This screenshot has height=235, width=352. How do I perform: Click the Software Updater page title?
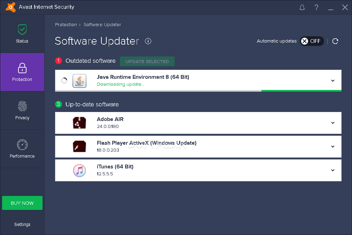[97, 41]
